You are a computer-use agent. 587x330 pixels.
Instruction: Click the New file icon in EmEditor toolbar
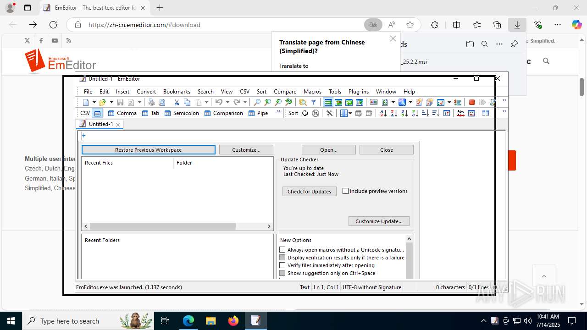(86, 102)
